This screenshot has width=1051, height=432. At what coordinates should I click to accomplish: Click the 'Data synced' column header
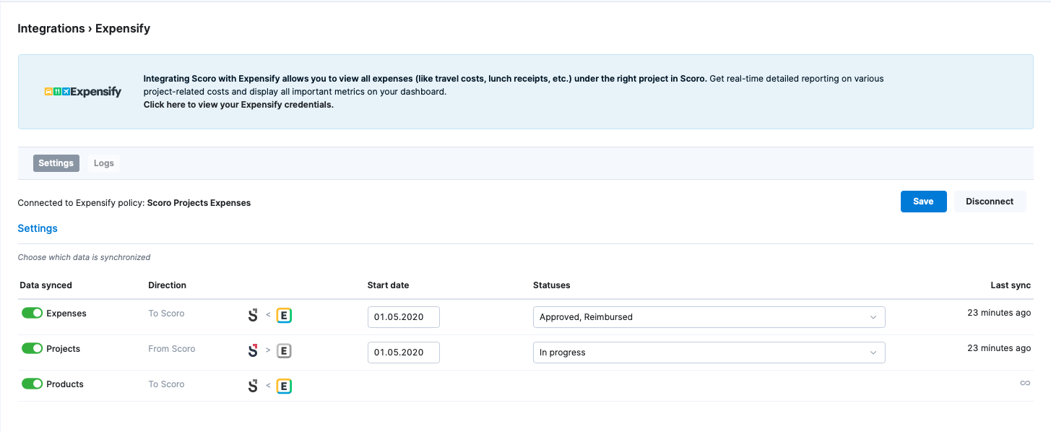click(46, 285)
